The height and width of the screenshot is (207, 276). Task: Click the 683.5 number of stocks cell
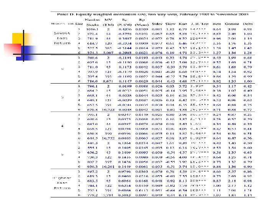pyautogui.click(x=92, y=181)
